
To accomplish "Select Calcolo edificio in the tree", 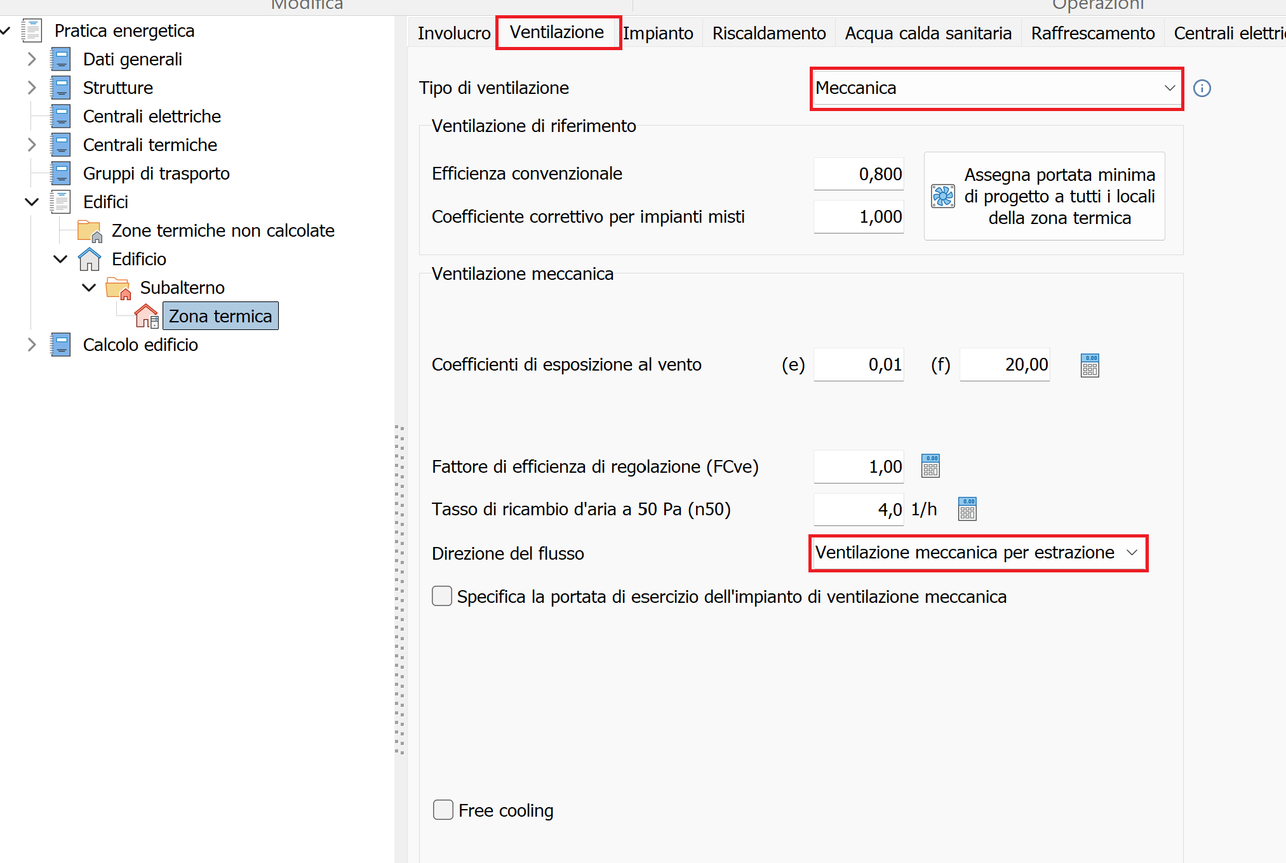I will pos(140,345).
